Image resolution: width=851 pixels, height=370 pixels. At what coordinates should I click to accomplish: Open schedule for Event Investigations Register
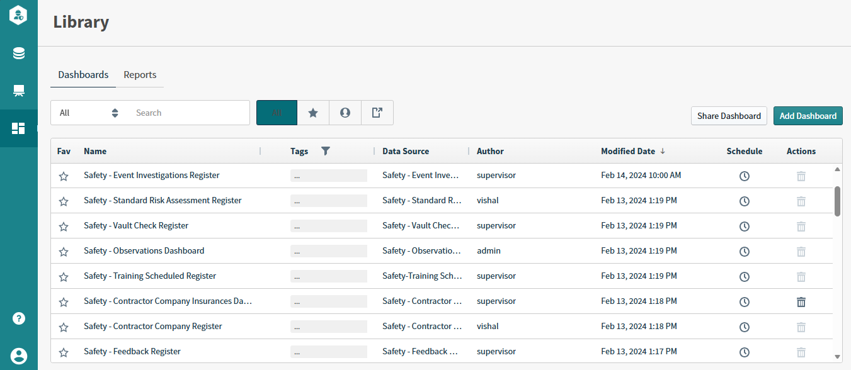745,176
